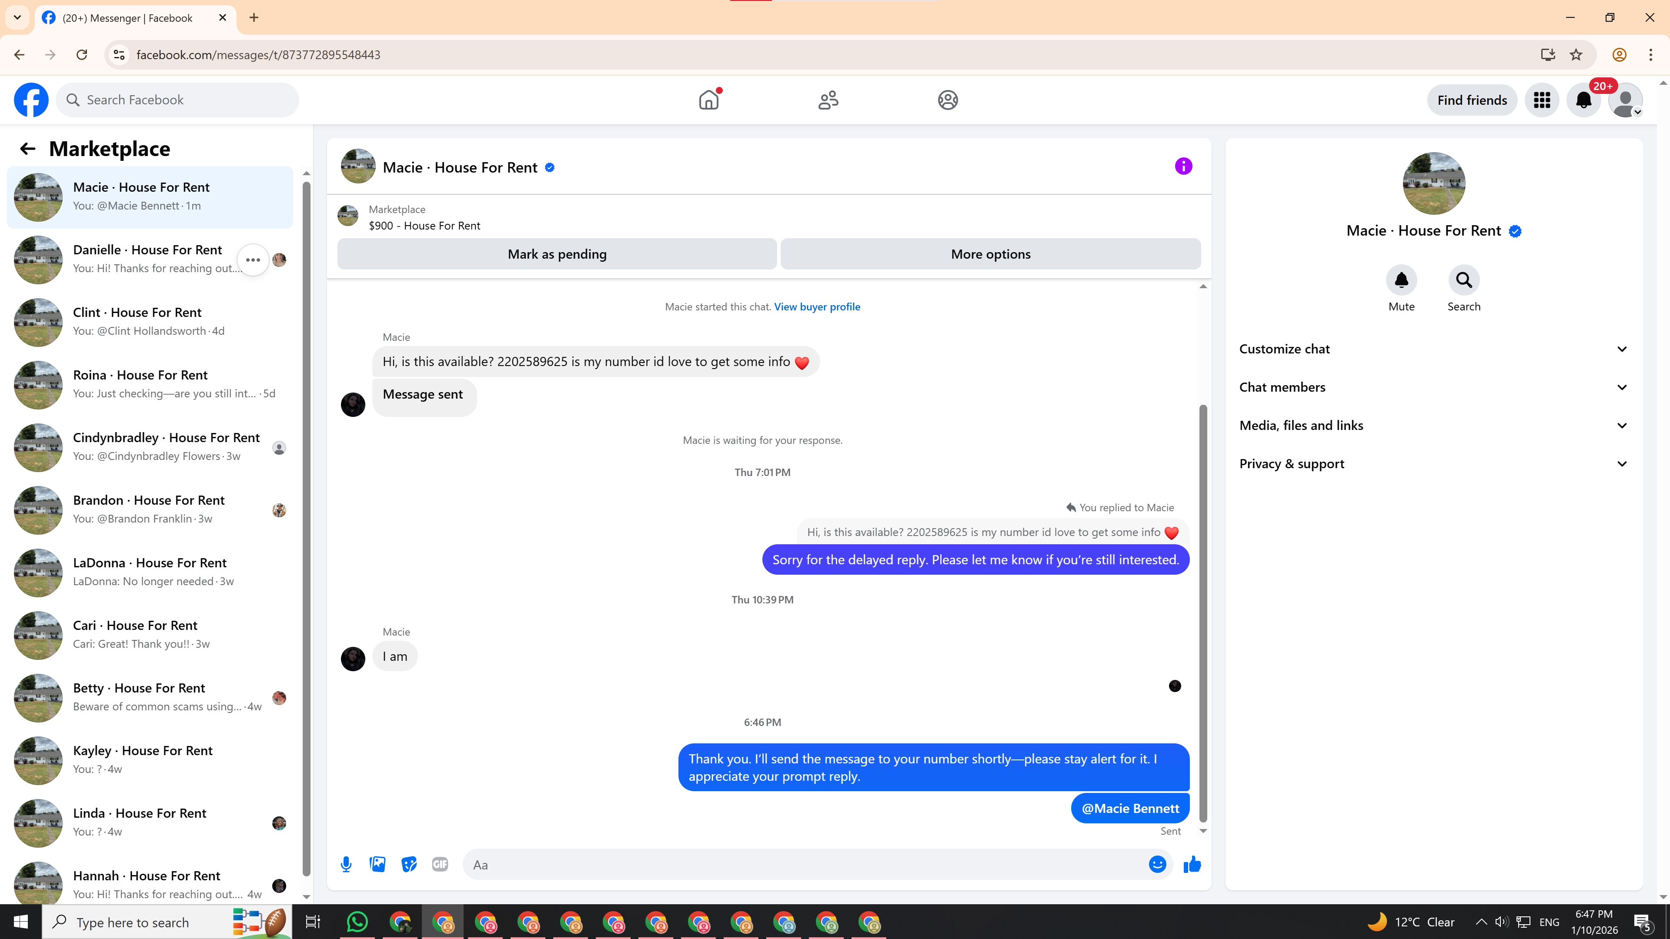Open the emoji picker in message box

point(1157,864)
